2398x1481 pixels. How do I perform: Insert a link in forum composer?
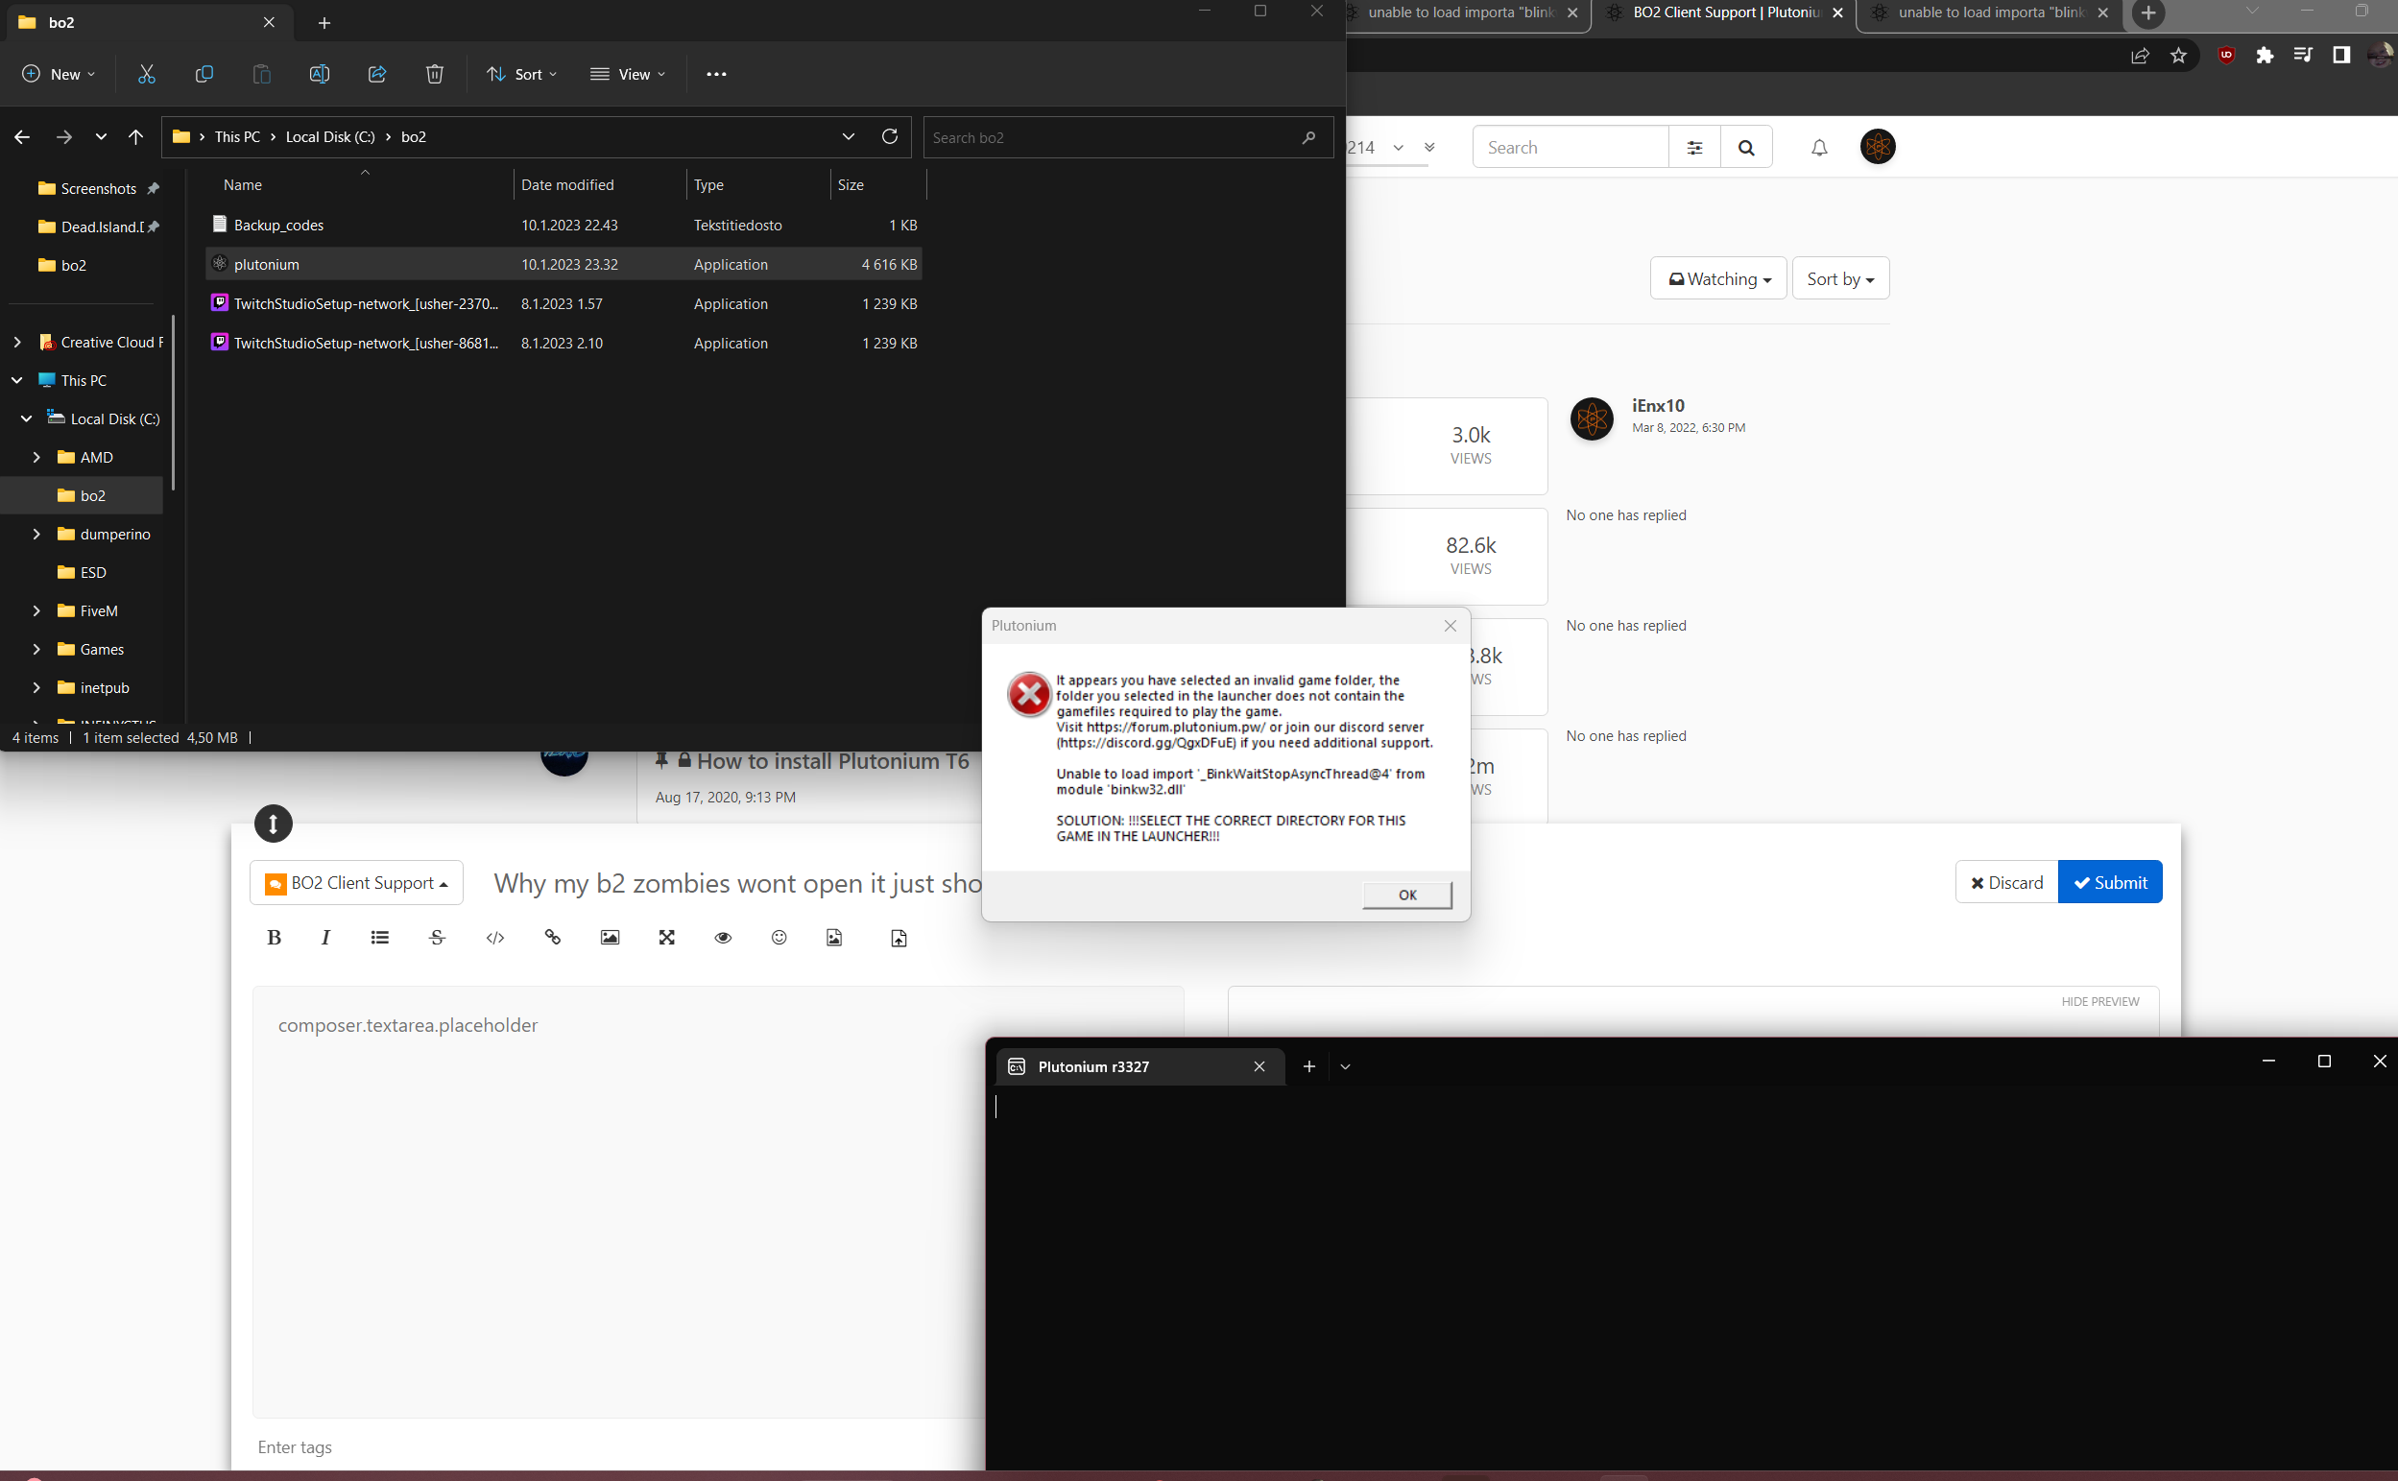tap(553, 938)
